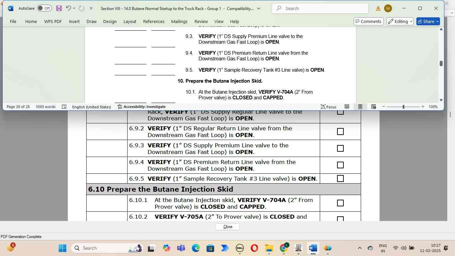The width and height of the screenshot is (455, 256).
Task: Open the WPS PDF tab
Action: coord(53,21)
